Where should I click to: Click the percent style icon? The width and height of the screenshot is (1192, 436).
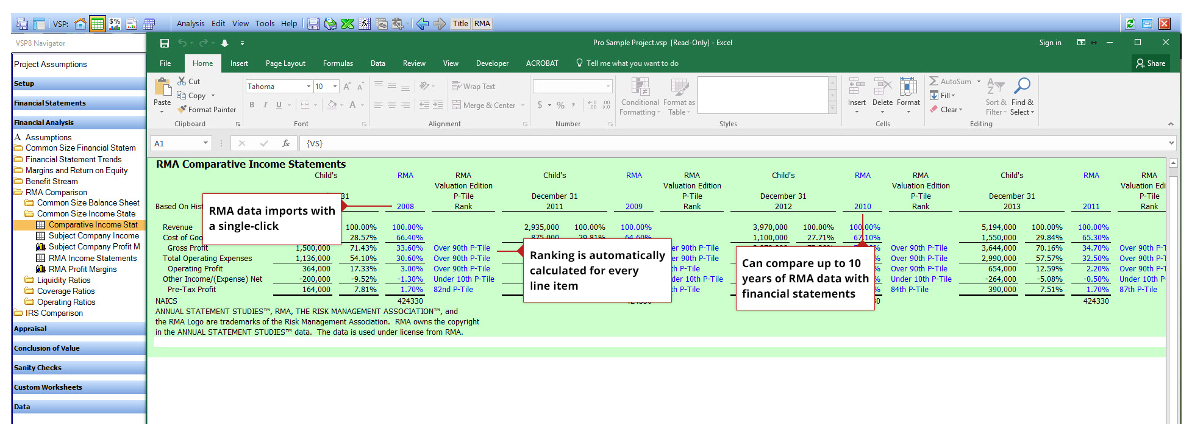click(560, 105)
